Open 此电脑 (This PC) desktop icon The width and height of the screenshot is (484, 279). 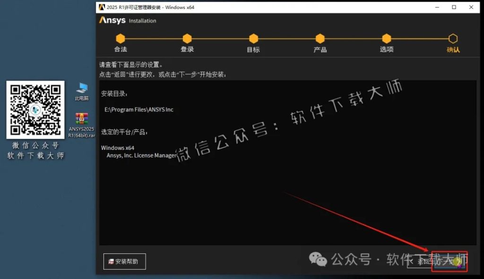(x=81, y=87)
